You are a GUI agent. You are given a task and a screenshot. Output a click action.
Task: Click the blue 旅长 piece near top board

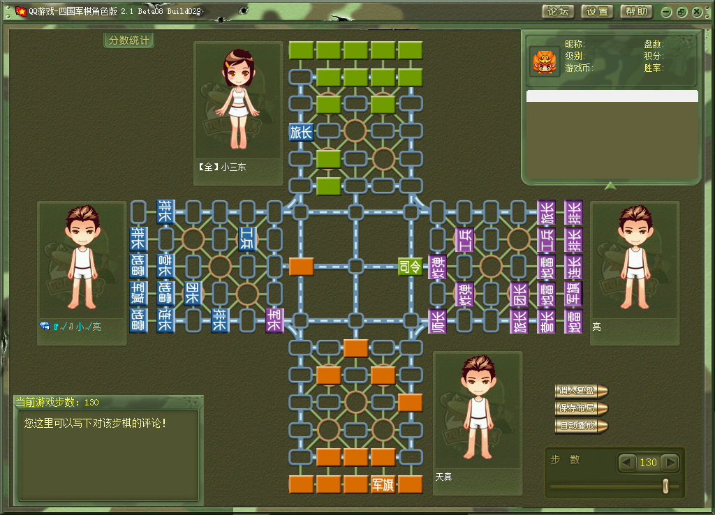pyautogui.click(x=301, y=132)
